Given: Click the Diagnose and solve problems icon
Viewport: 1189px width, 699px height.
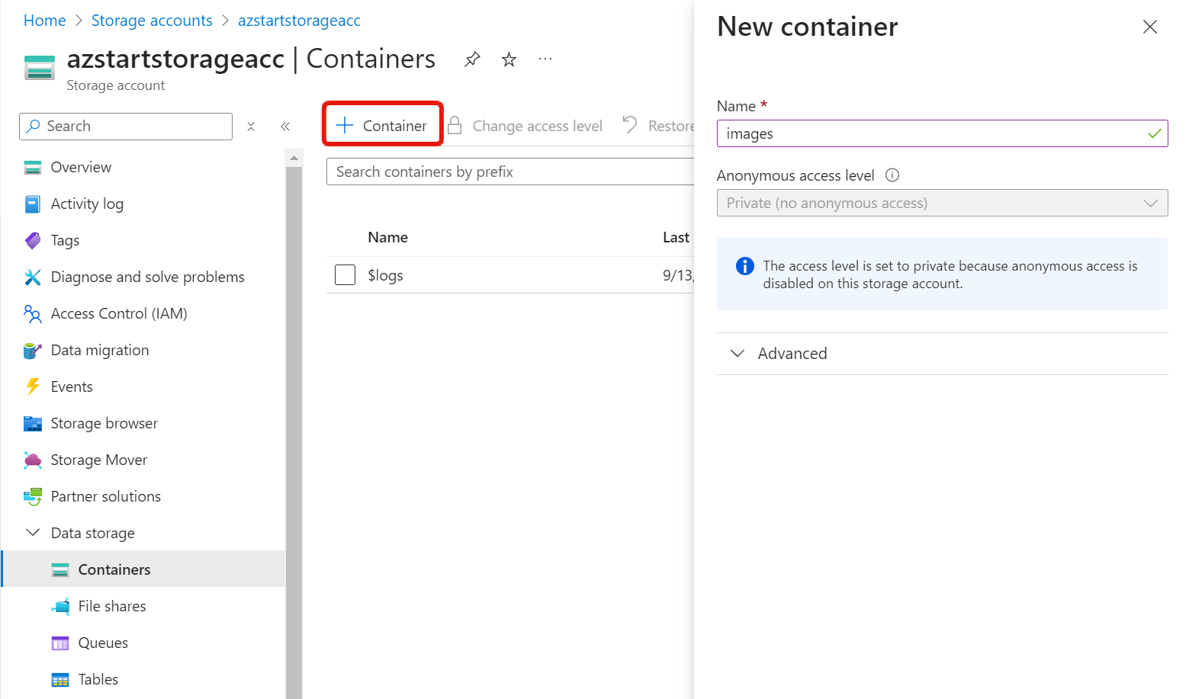Looking at the screenshot, I should [33, 277].
